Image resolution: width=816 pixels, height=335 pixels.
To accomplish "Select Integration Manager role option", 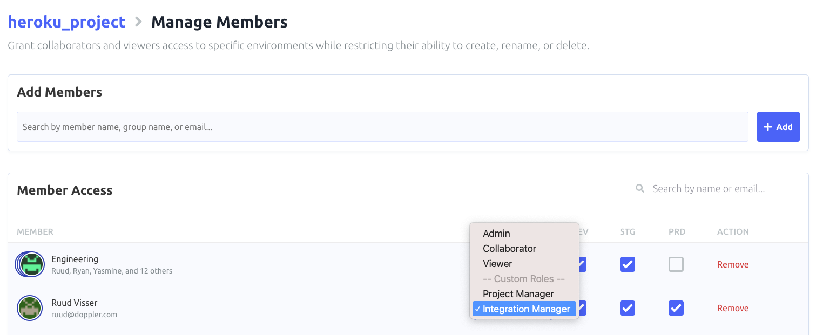I will click(526, 309).
